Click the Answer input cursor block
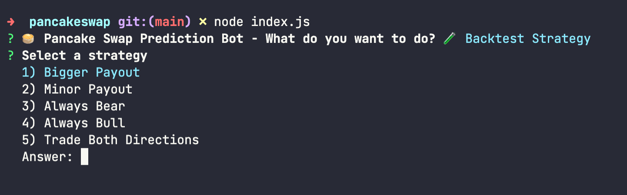The width and height of the screenshot is (627, 195). 84,157
